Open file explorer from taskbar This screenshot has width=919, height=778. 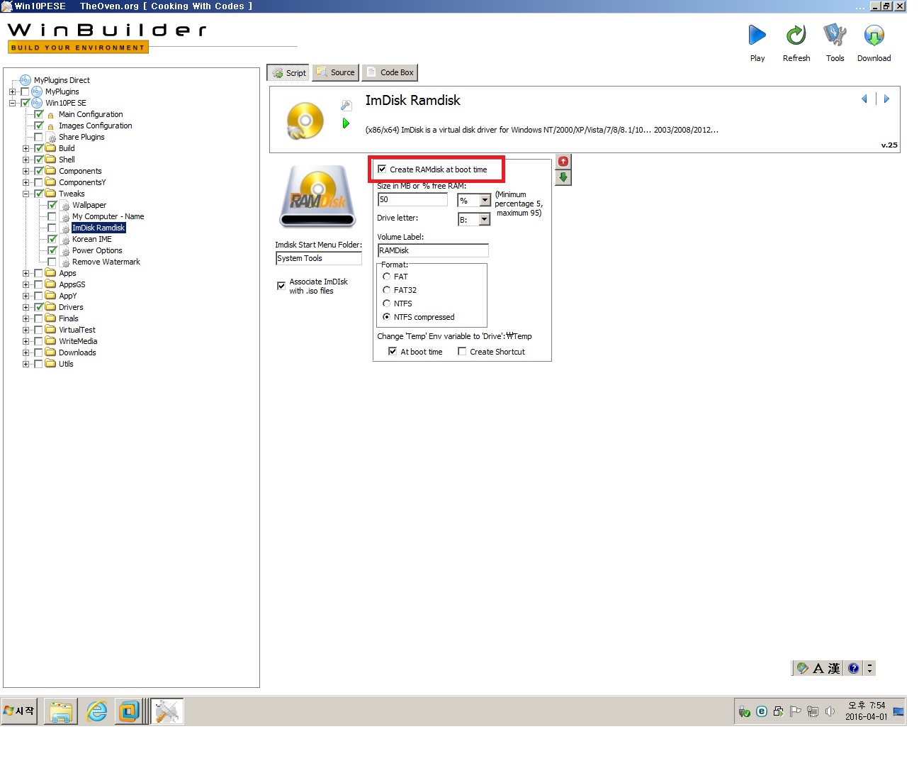[61, 711]
